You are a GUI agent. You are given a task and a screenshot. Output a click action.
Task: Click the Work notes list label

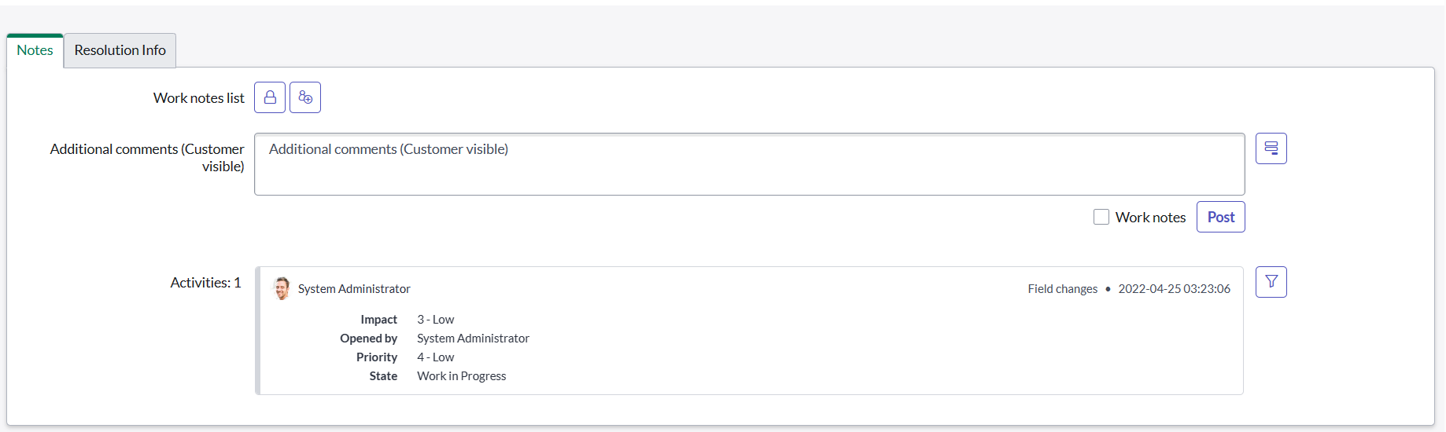pyautogui.click(x=198, y=98)
